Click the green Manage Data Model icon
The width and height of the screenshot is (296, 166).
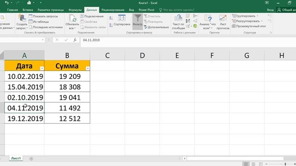pos(195,26)
